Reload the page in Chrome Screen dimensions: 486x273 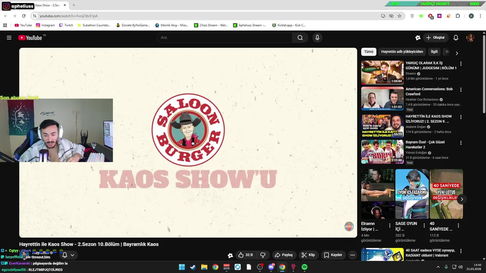coord(24,16)
